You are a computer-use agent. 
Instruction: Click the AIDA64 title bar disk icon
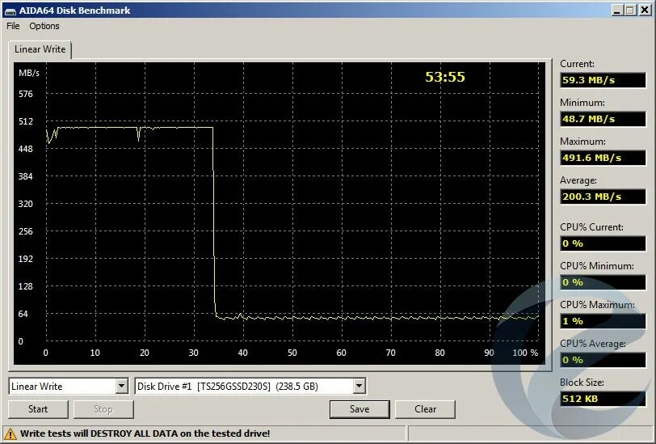(10, 11)
